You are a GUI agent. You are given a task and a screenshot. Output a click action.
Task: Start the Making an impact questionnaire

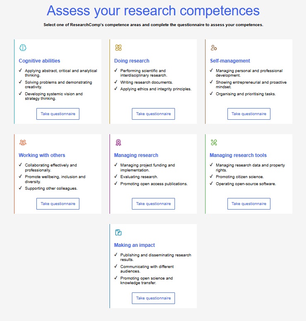153,298
